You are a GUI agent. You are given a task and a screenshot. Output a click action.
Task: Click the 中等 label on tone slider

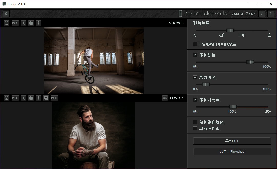(x=241, y=35)
